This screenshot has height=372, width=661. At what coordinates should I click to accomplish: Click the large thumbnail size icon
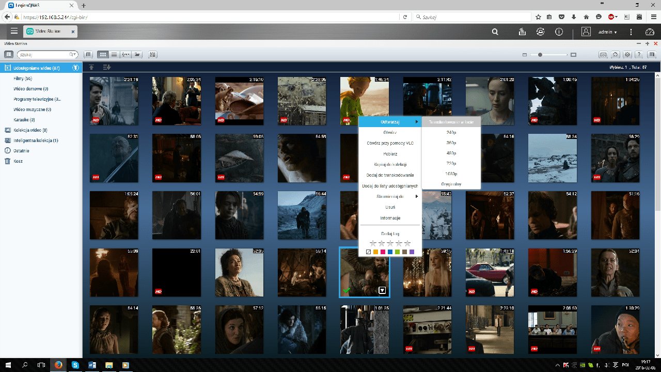tap(573, 54)
